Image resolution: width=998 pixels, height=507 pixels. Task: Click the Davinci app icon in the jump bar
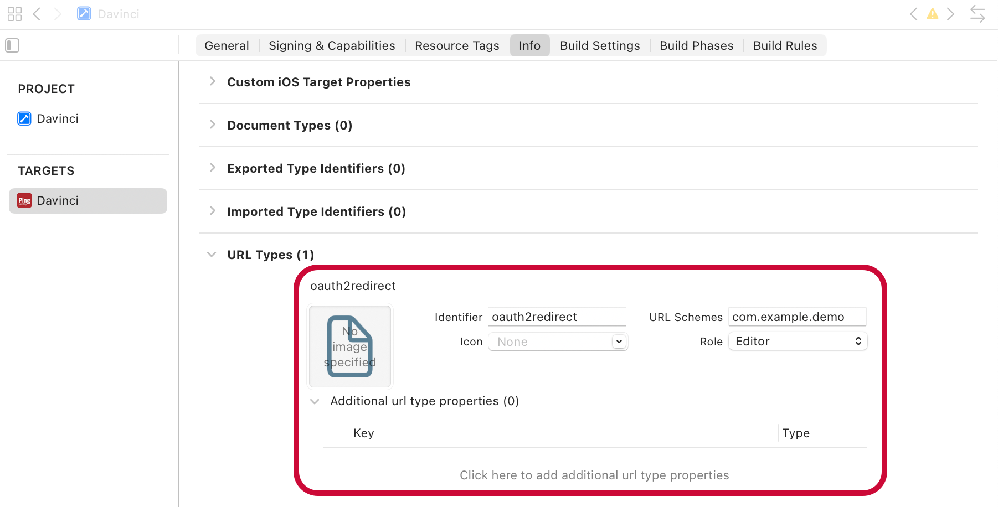84,13
